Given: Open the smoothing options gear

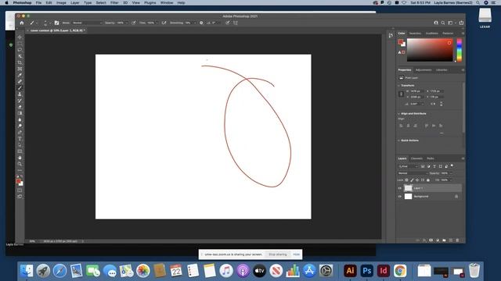Looking at the screenshot, I should [x=201, y=23].
